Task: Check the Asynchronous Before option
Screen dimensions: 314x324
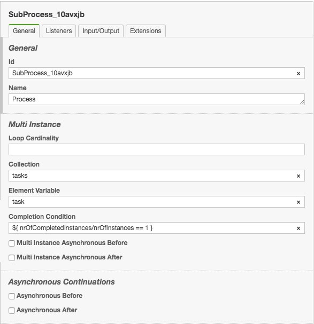Action: click(x=12, y=296)
